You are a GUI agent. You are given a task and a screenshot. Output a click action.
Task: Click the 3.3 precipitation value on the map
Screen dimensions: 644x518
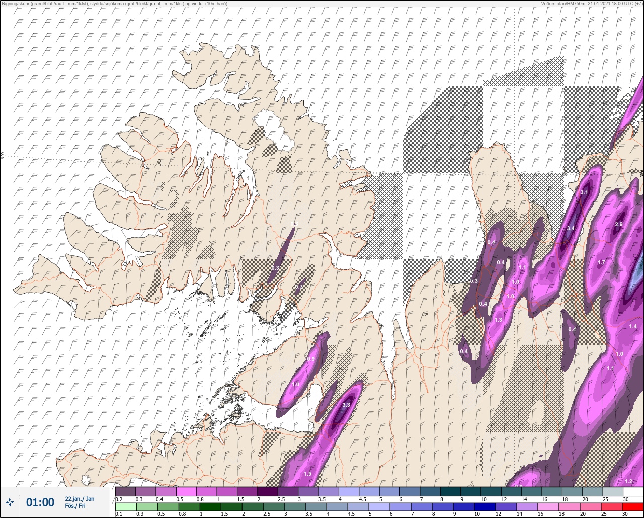[346, 405]
